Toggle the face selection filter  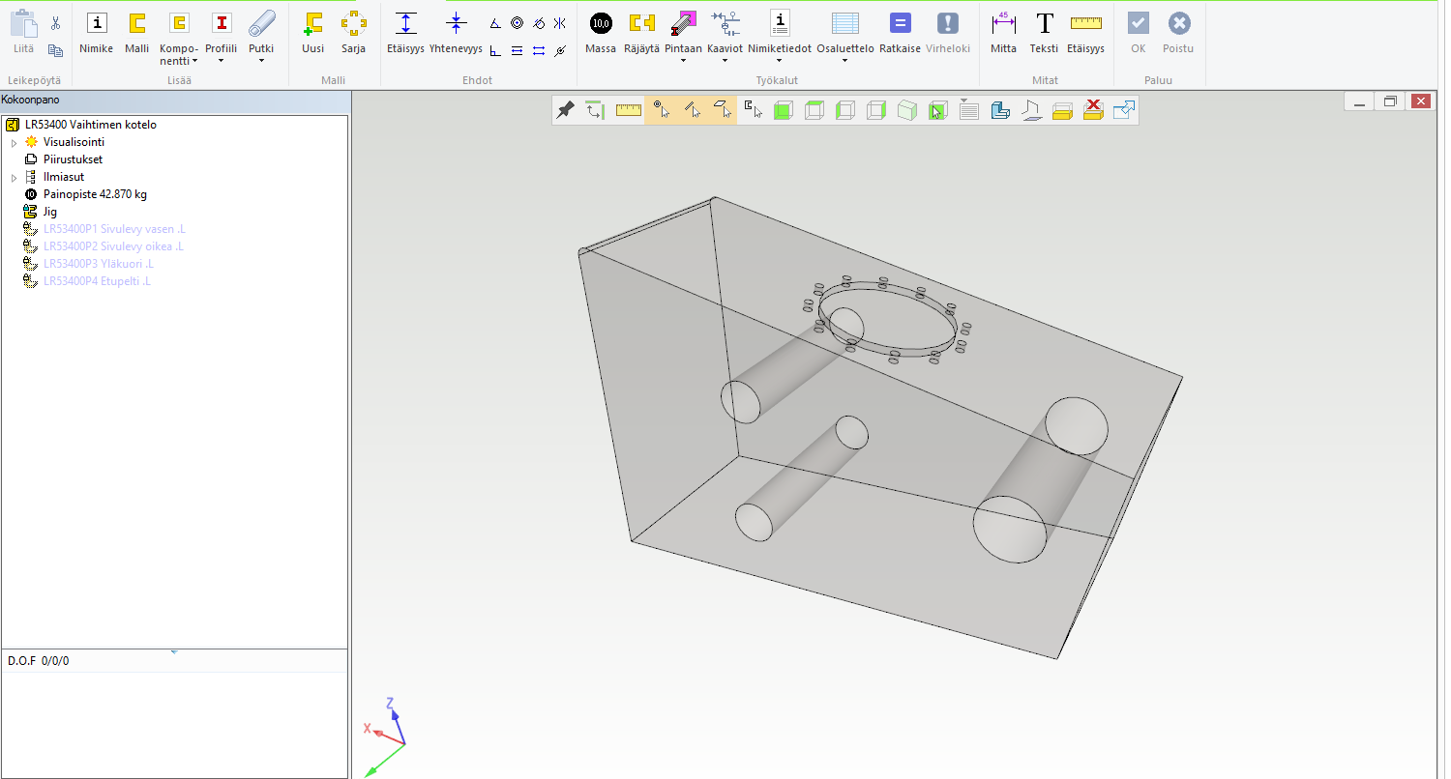pyautogui.click(x=722, y=110)
